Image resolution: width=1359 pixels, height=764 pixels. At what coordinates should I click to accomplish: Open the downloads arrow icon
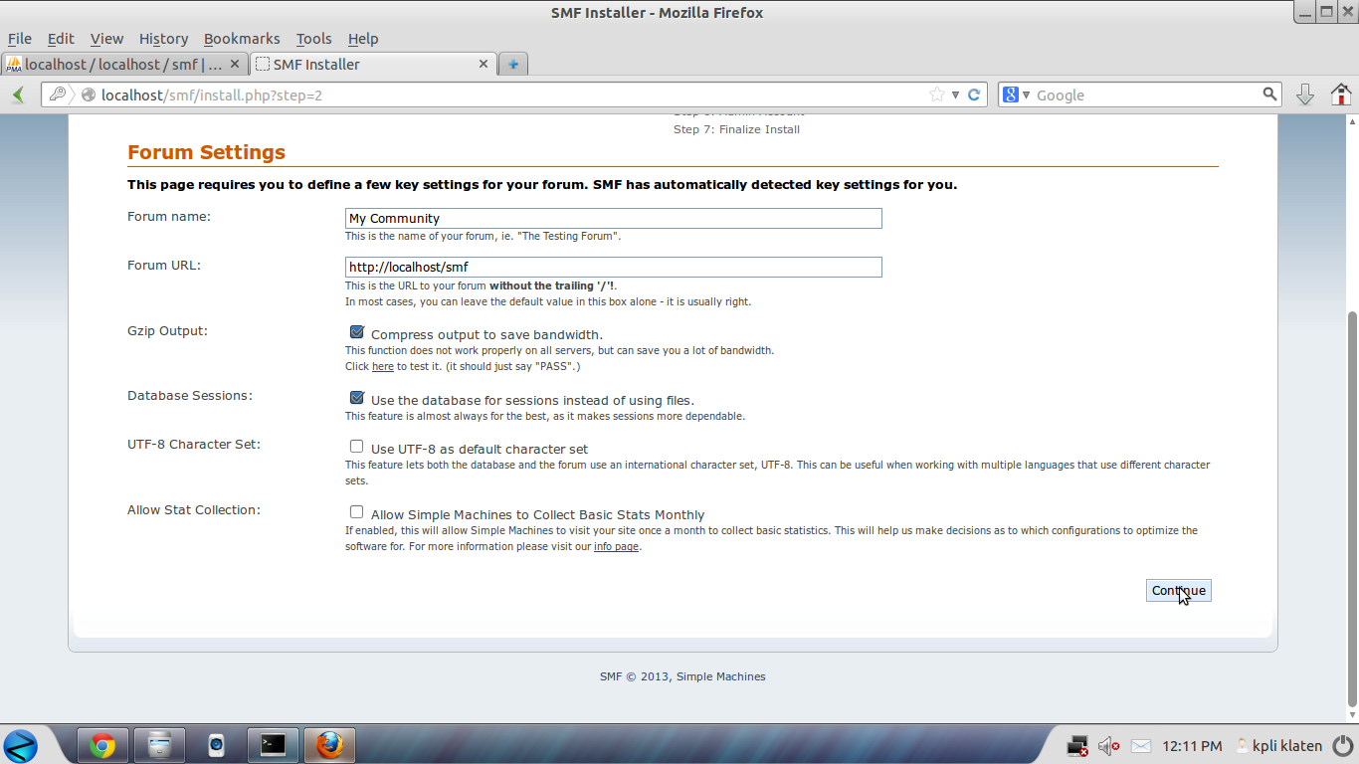[x=1305, y=95]
